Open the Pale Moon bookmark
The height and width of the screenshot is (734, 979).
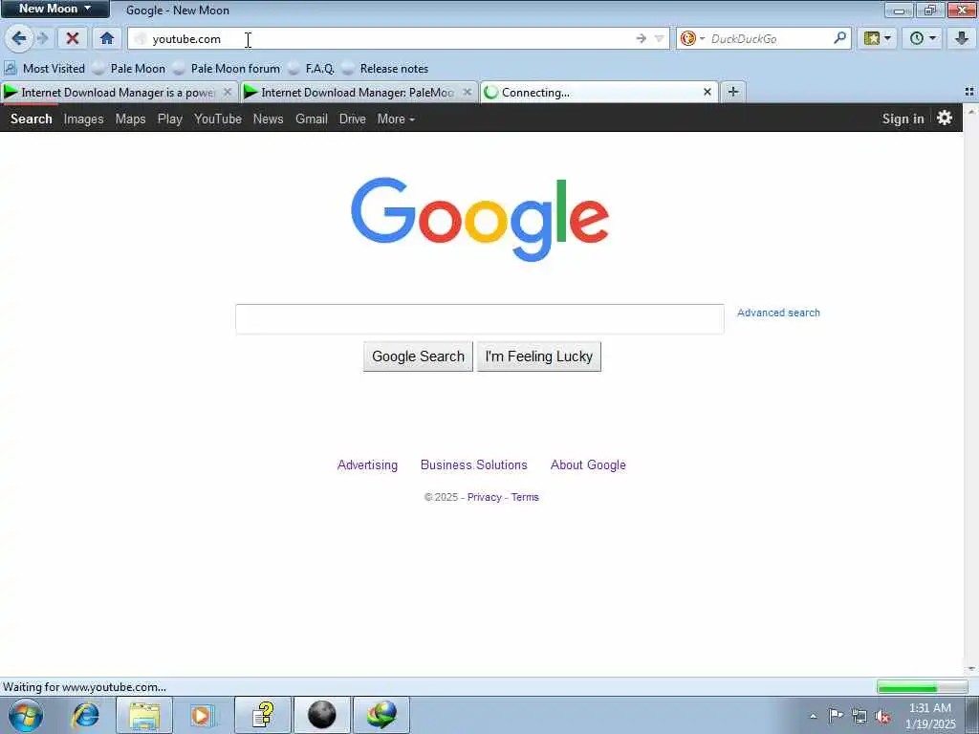pyautogui.click(x=129, y=69)
